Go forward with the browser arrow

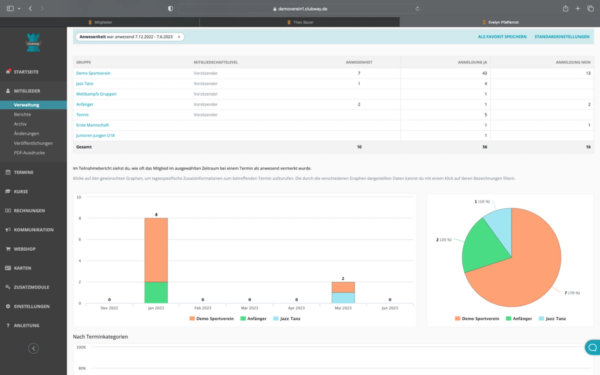coord(42,8)
